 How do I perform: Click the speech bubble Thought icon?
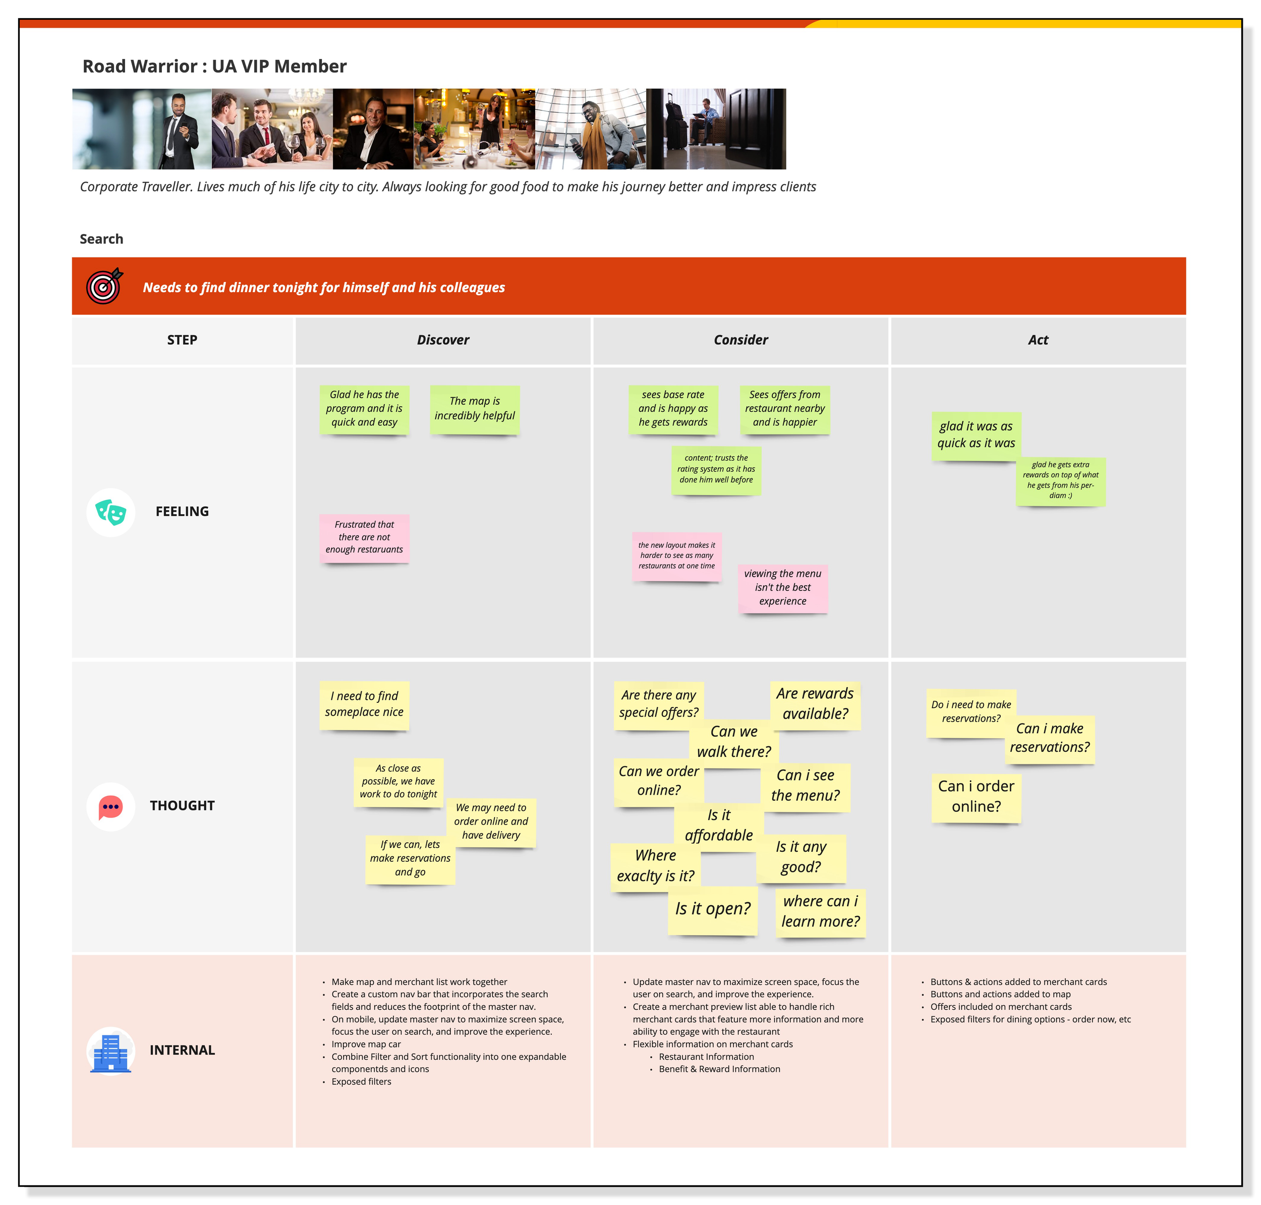[x=110, y=807]
